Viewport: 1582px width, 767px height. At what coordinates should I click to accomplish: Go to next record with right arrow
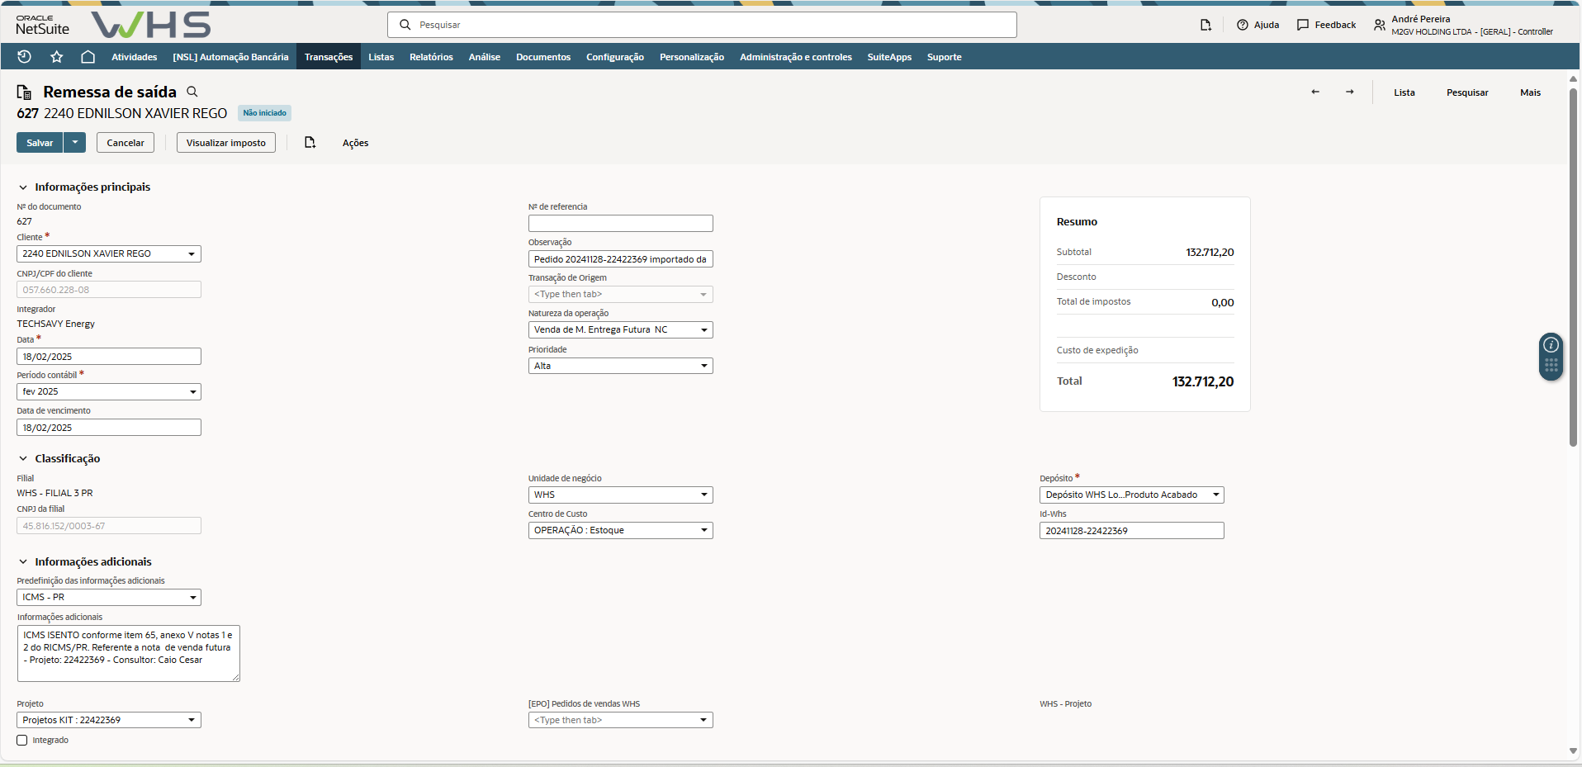click(x=1349, y=92)
